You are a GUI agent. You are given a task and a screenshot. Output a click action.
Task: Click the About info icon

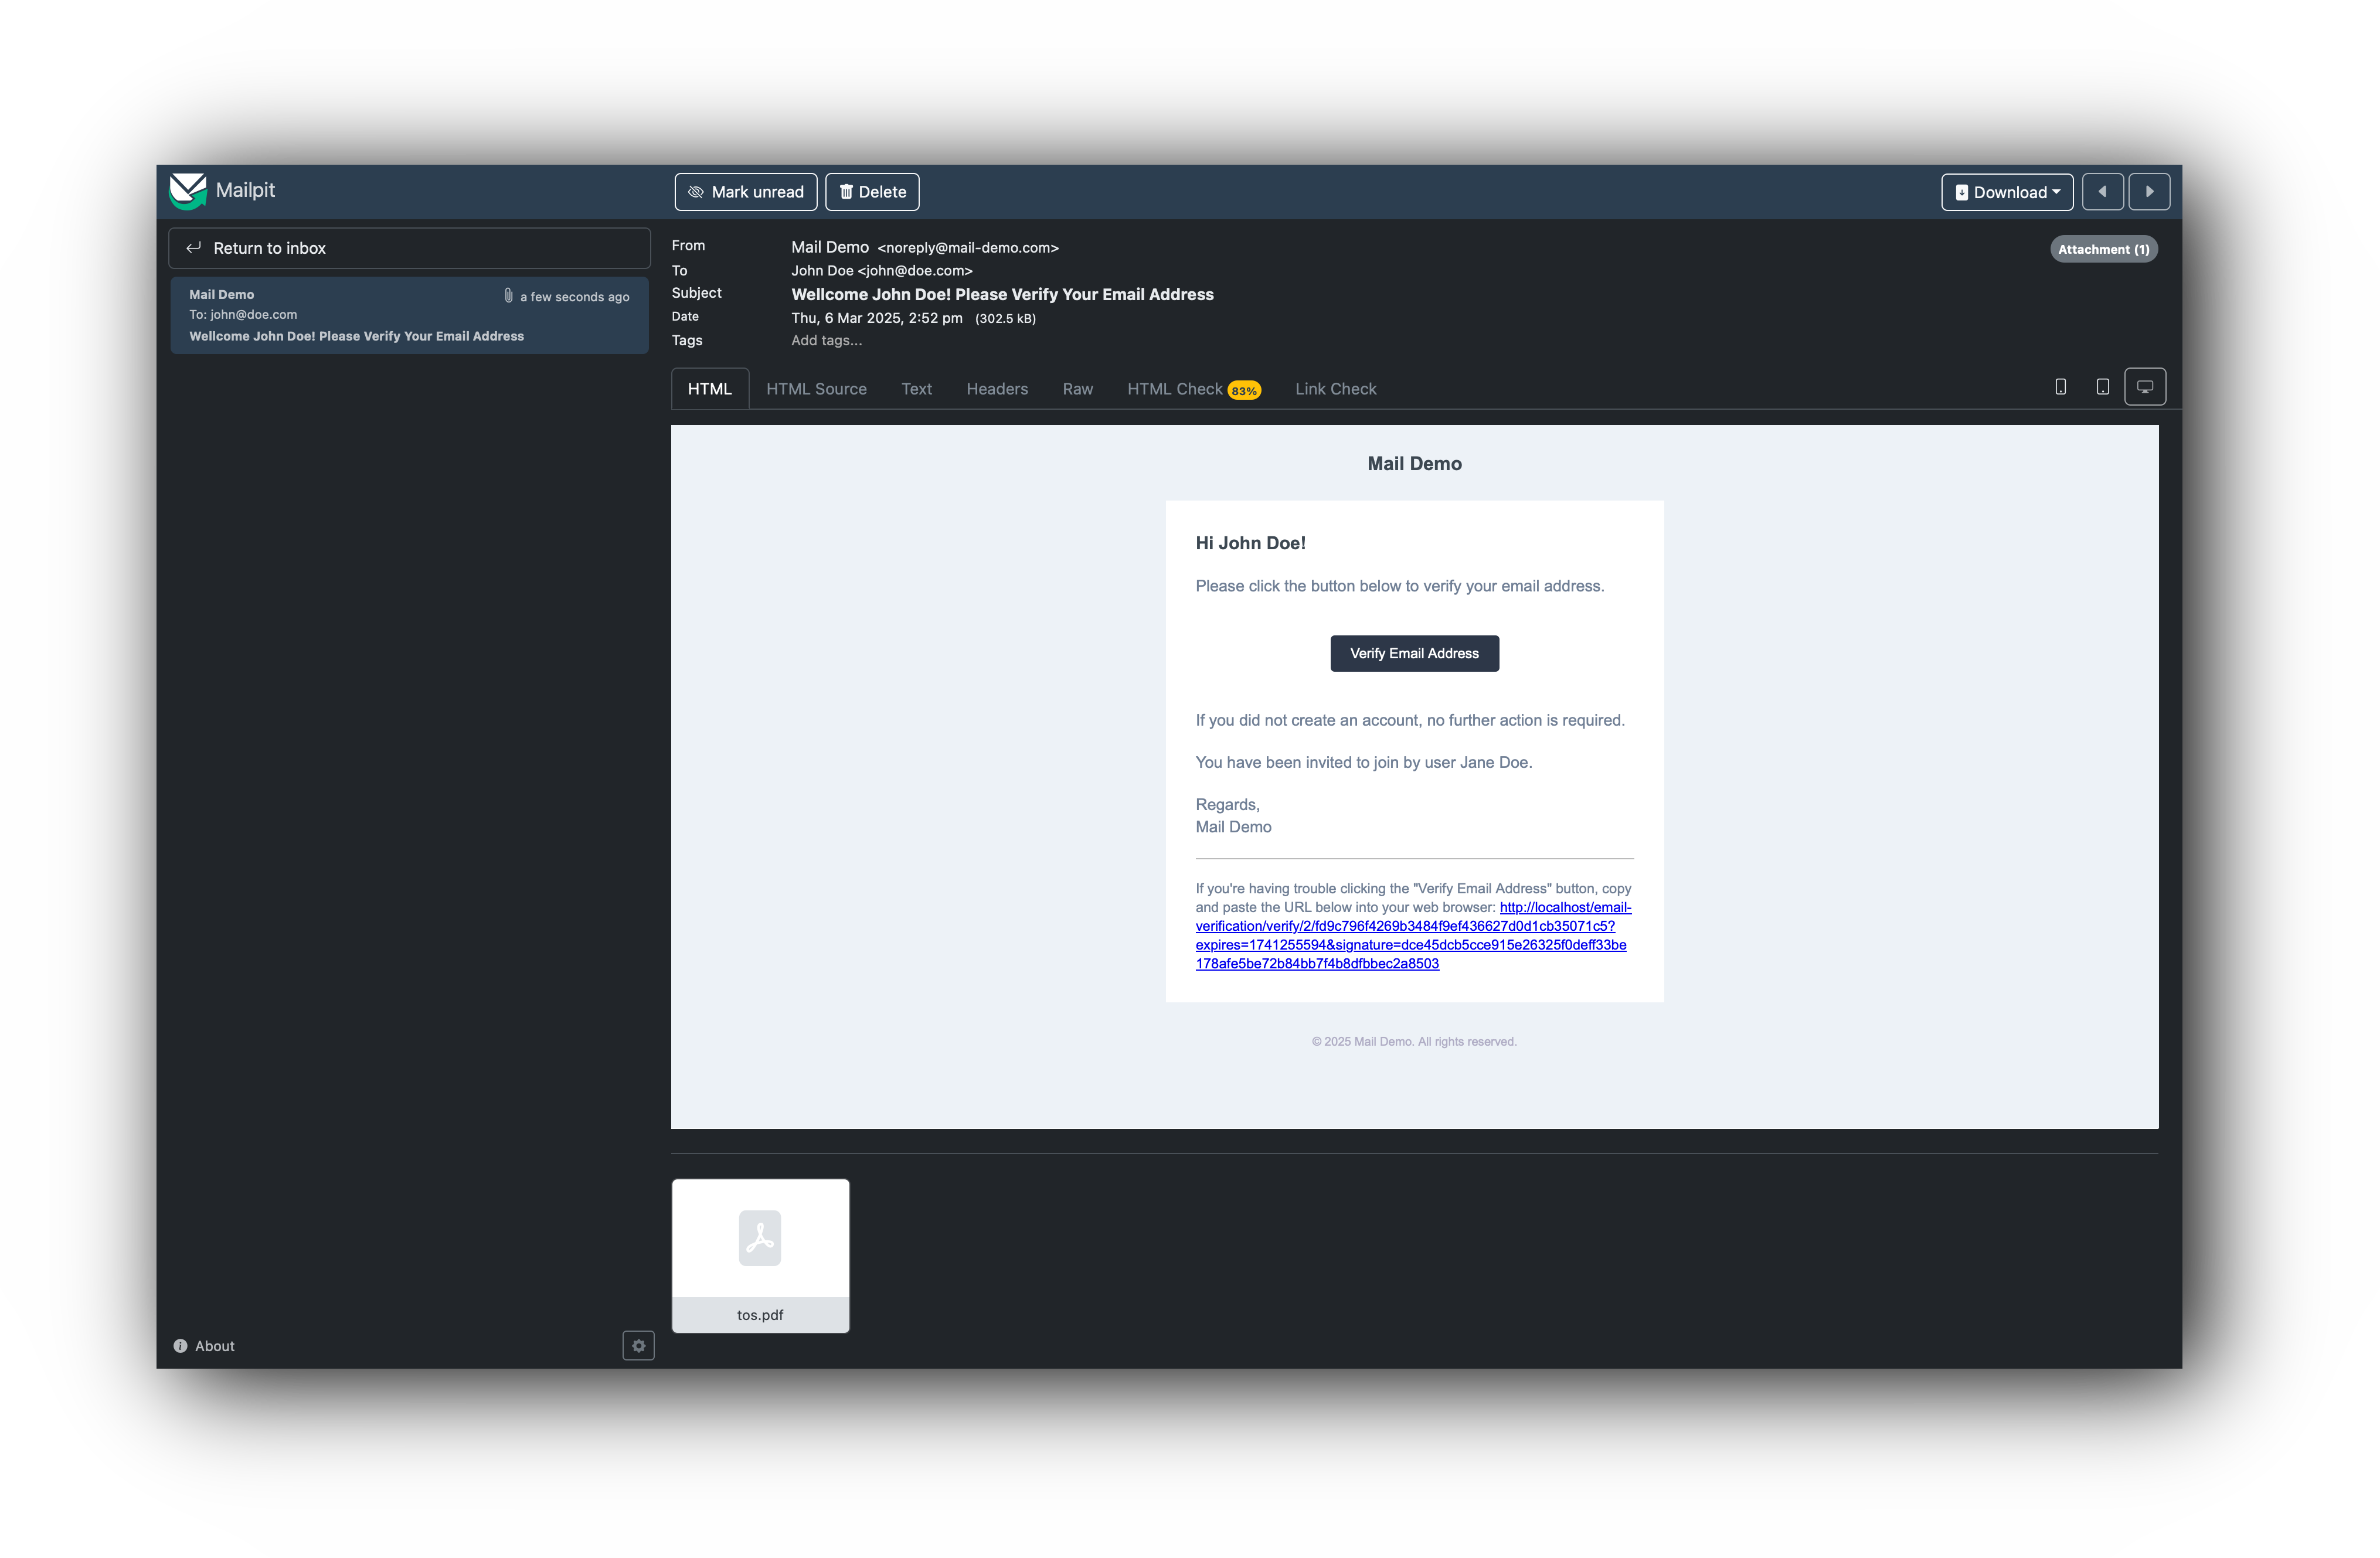tap(180, 1346)
